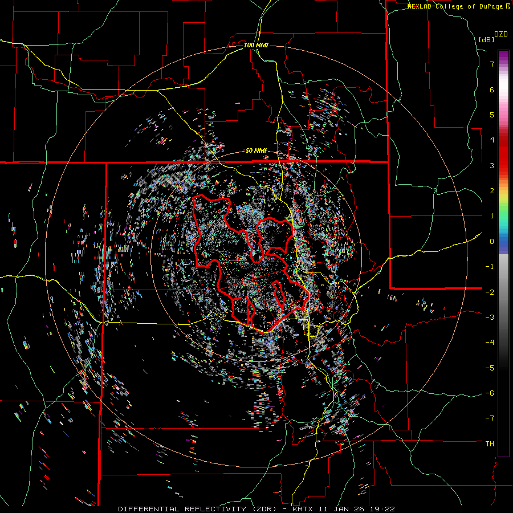Click the -7 value on the color scale
This screenshot has height=513, width=513.
[490, 418]
